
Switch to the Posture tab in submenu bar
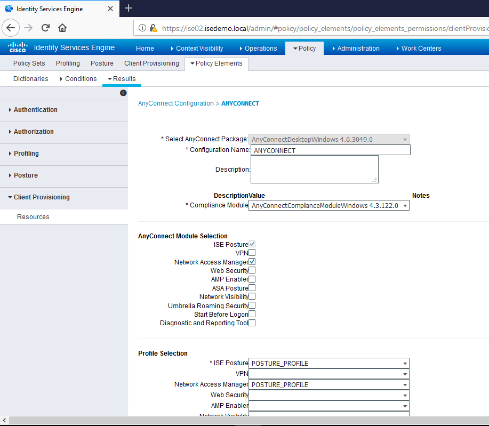[x=102, y=63]
